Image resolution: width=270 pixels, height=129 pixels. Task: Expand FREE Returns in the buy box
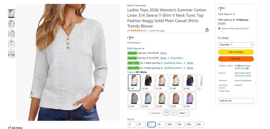pyautogui.click(x=227, y=14)
